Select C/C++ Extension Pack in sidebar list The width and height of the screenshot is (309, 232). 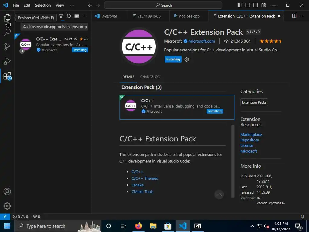[53, 45]
